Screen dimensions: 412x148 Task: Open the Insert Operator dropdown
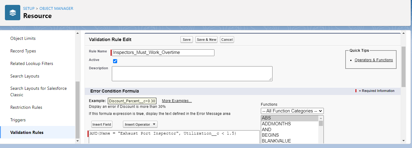tap(140, 124)
